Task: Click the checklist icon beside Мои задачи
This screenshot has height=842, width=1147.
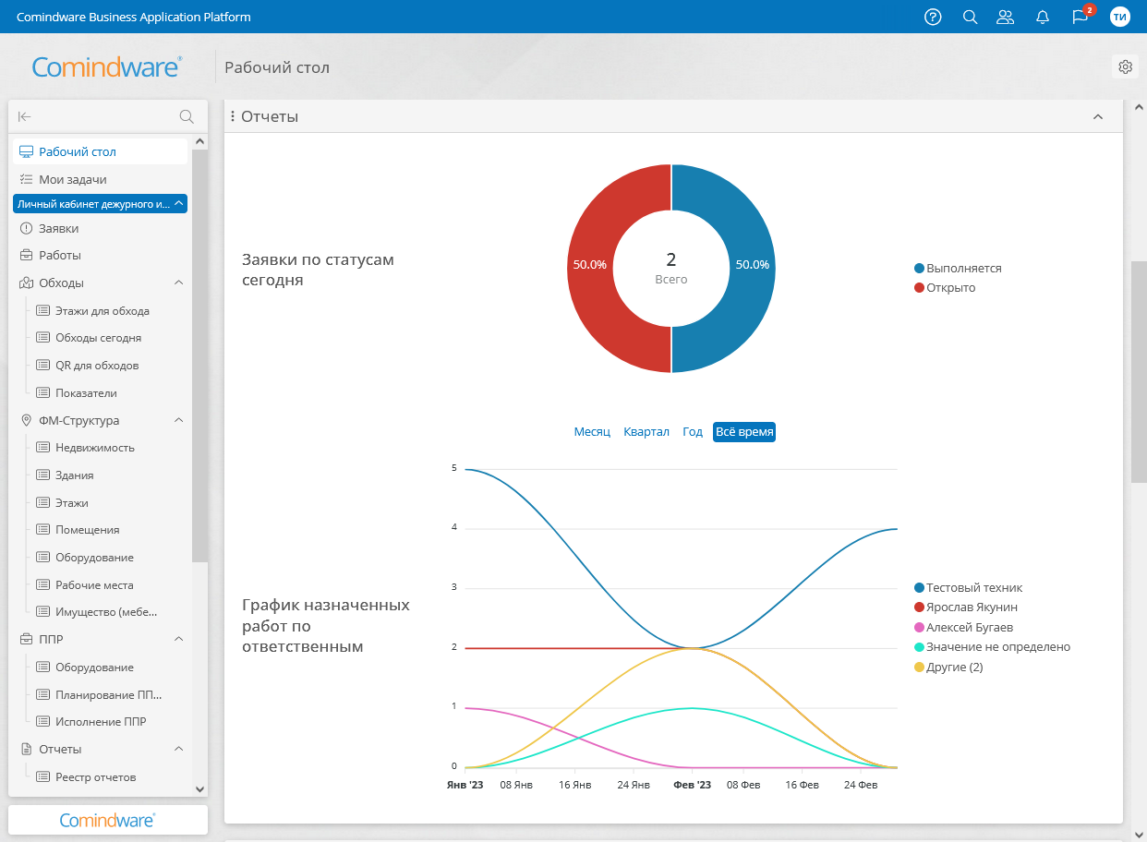Action: click(x=26, y=179)
